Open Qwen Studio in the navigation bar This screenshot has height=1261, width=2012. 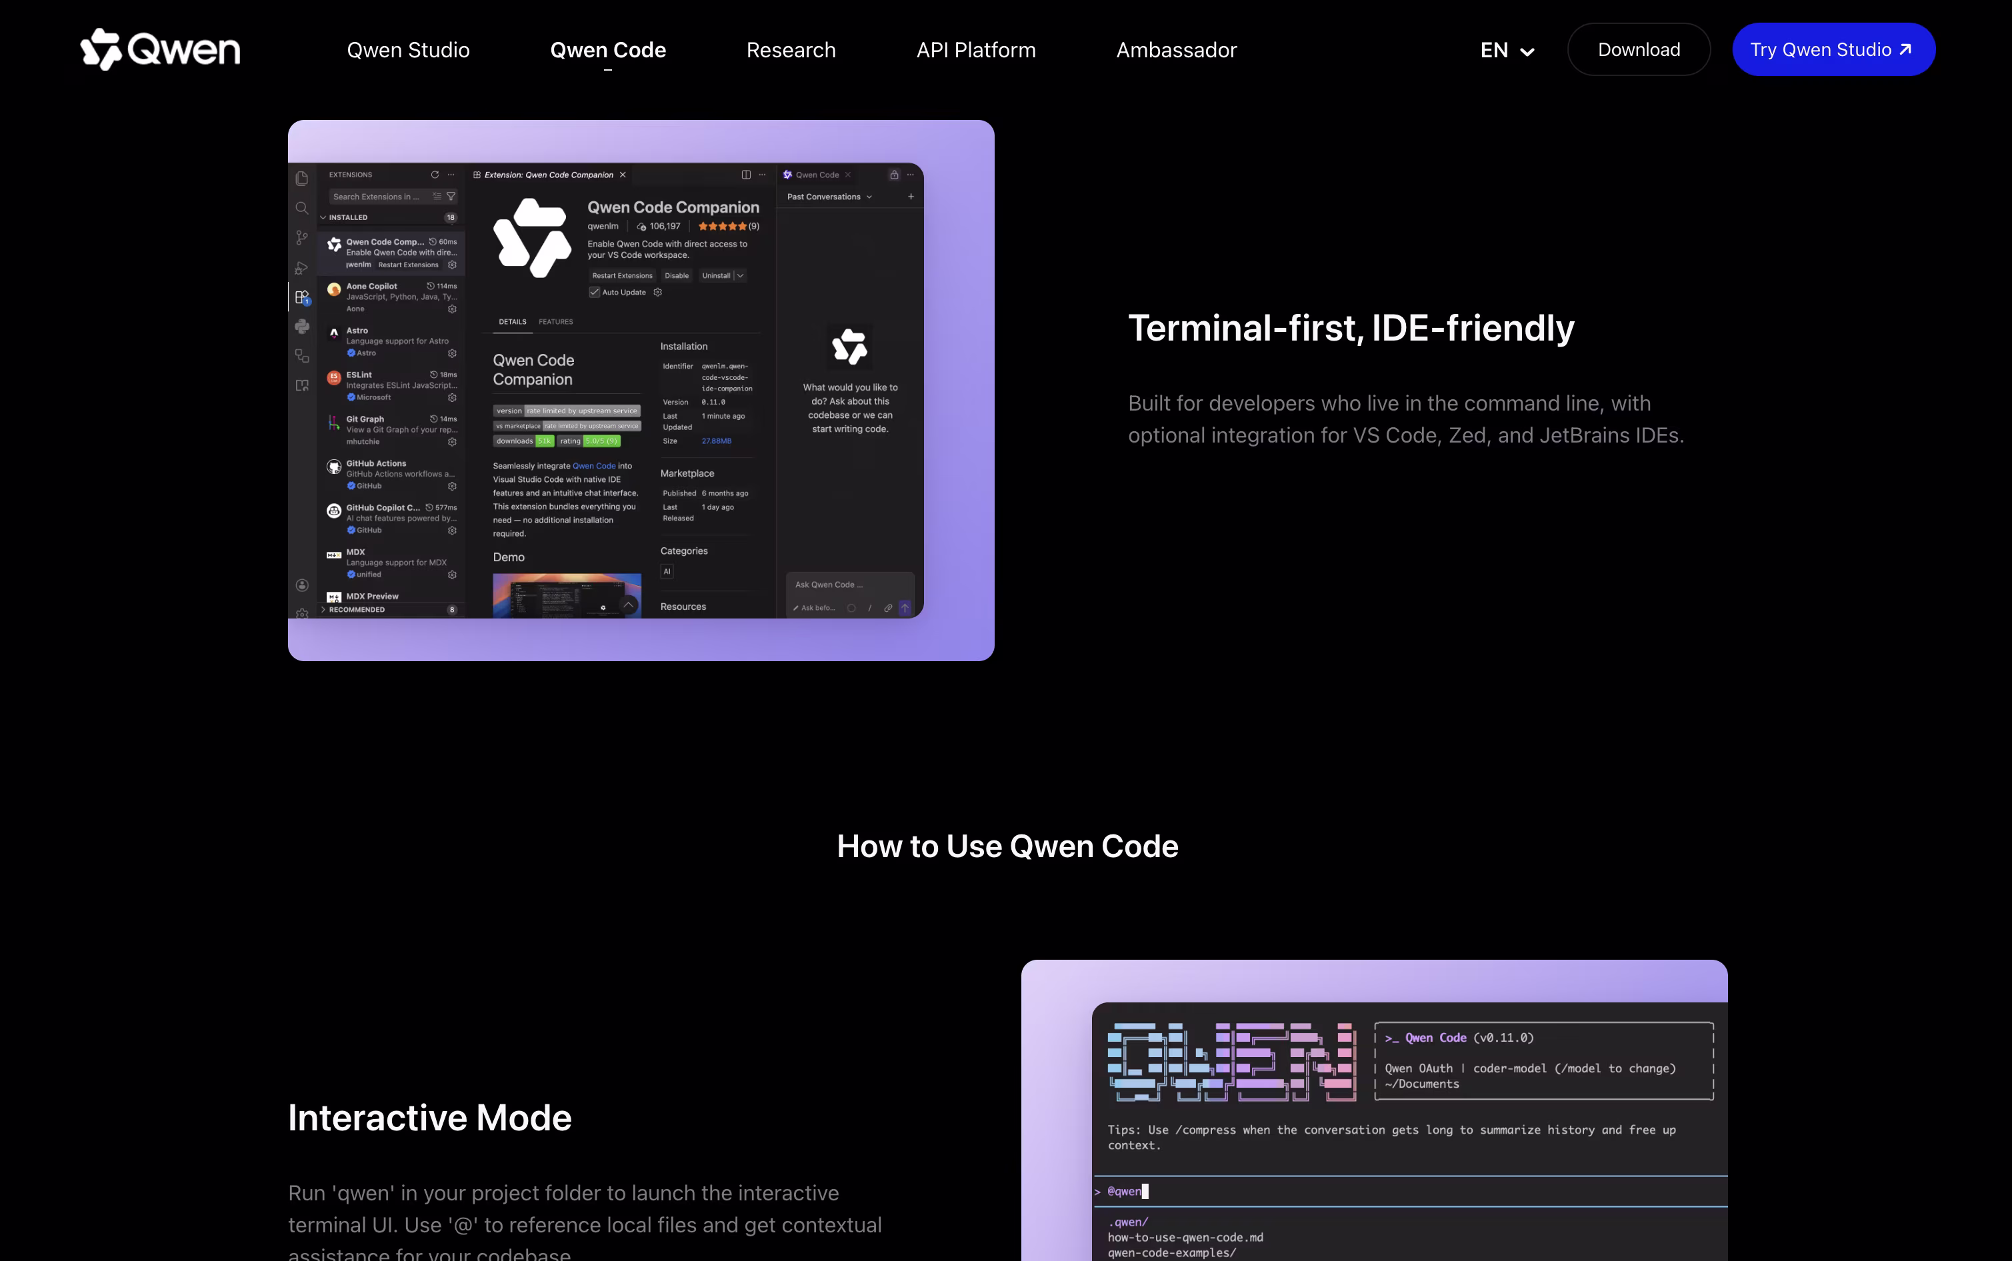[x=409, y=50]
